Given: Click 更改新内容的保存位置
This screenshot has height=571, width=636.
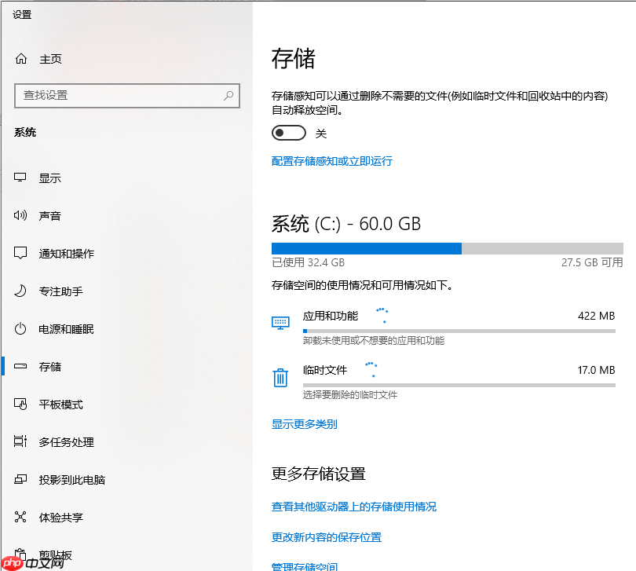Looking at the screenshot, I should [328, 537].
